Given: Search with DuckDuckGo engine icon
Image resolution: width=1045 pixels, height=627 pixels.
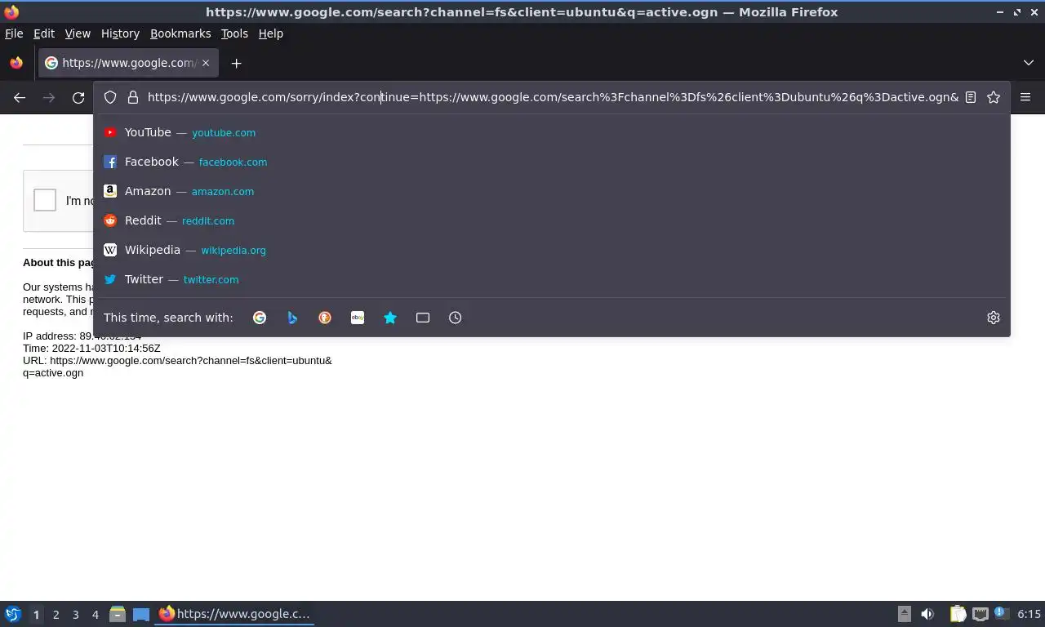Looking at the screenshot, I should tap(325, 318).
